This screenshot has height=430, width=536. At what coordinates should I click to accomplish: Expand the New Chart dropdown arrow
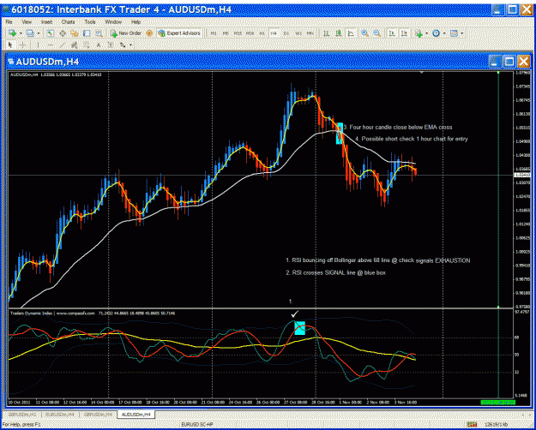[21, 33]
